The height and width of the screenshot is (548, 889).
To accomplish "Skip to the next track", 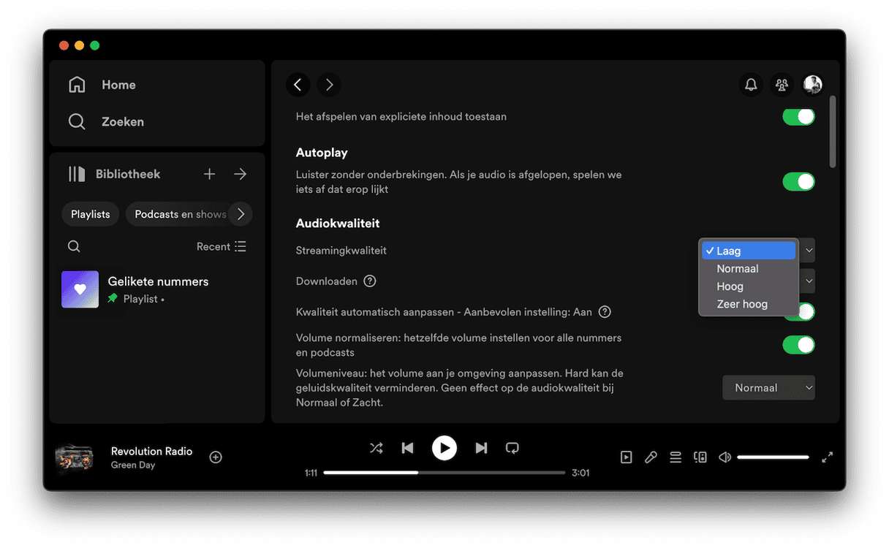I will [481, 448].
